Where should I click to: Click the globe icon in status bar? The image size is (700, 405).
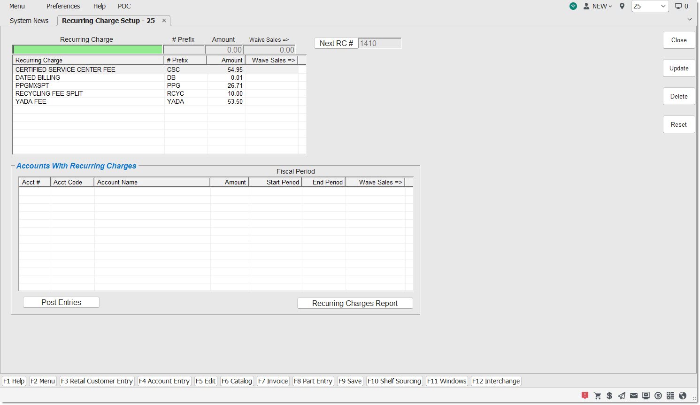(x=683, y=396)
